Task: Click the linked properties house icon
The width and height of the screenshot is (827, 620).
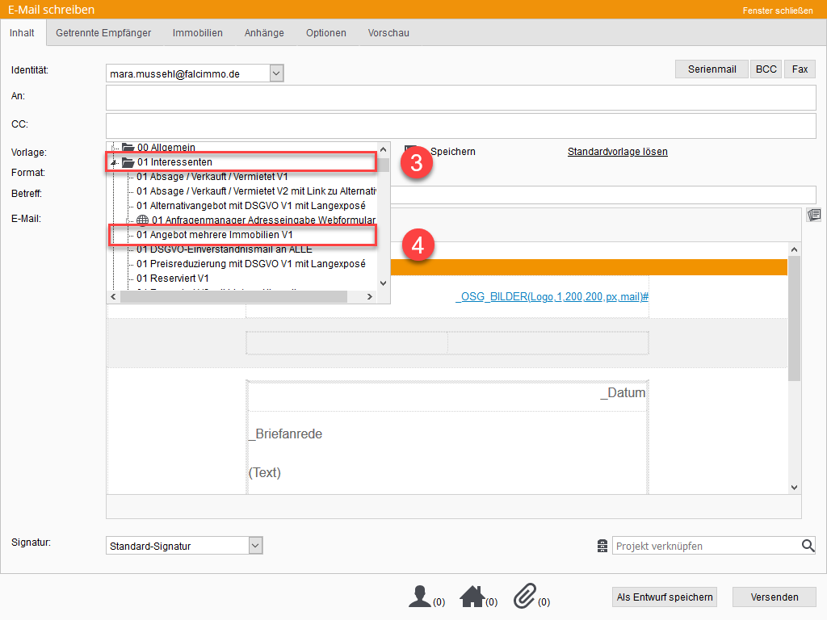Action: pos(472,597)
